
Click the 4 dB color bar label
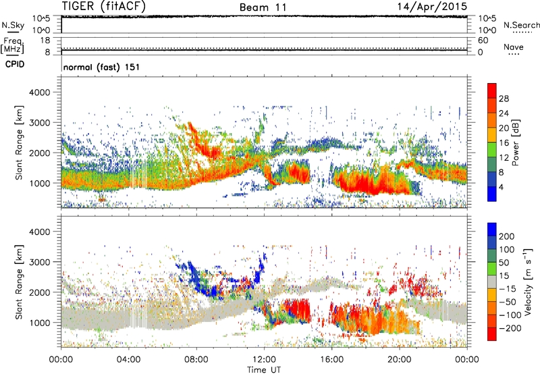point(501,188)
